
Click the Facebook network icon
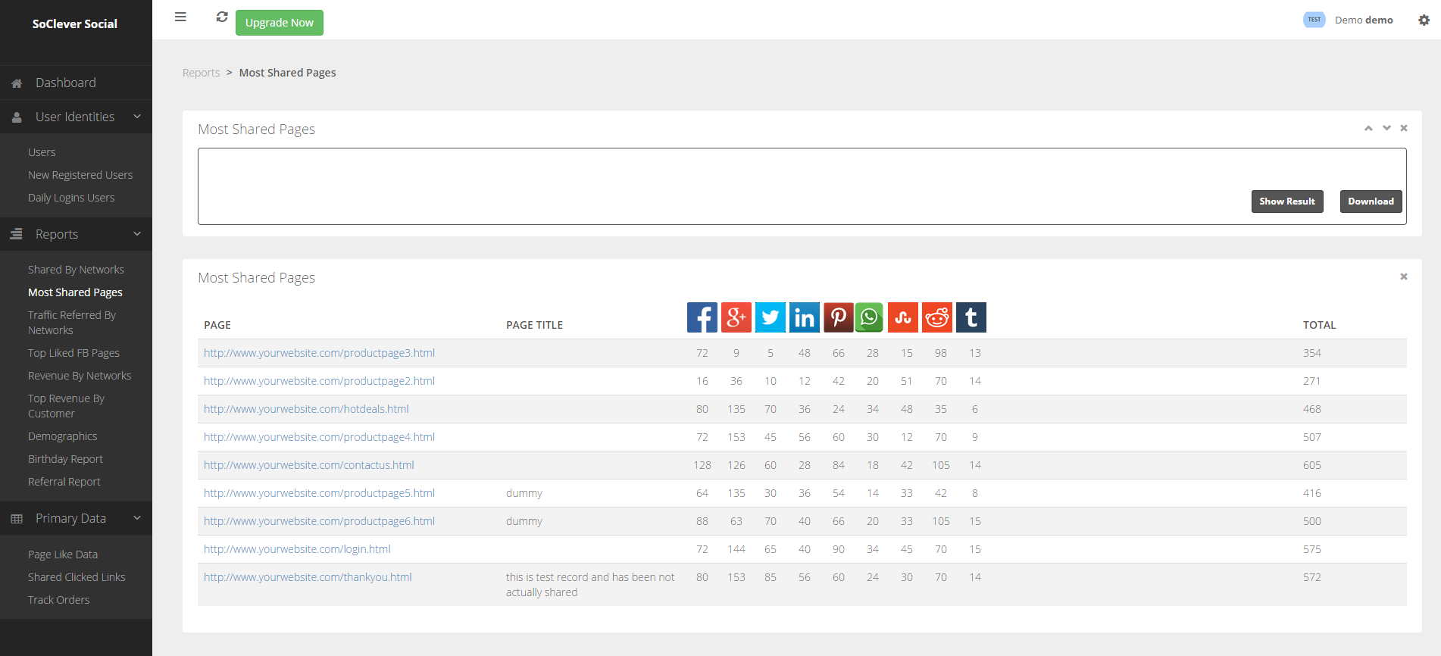(x=702, y=317)
